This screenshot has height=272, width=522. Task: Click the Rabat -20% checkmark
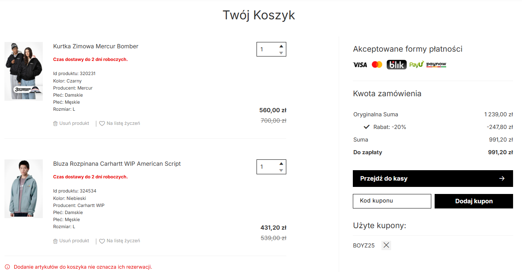tap(367, 127)
